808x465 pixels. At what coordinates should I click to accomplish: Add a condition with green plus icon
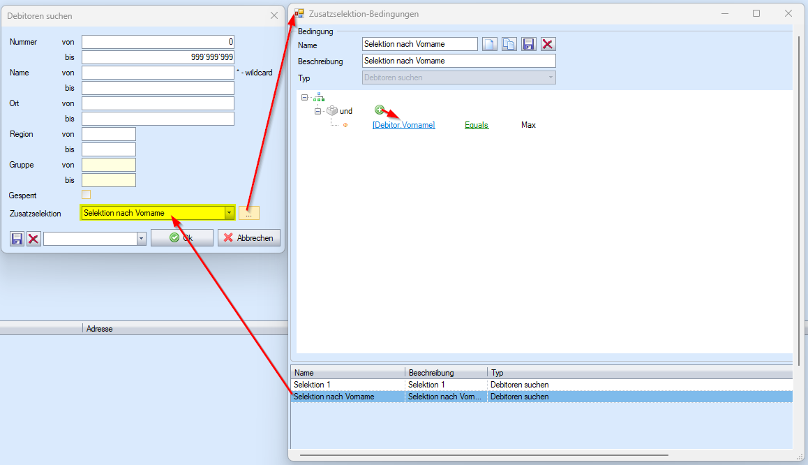(x=380, y=110)
